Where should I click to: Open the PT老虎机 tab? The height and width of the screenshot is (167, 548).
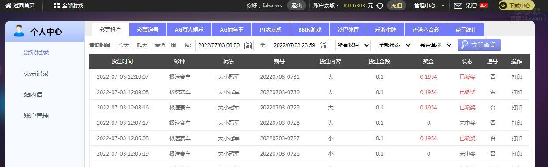pyautogui.click(x=271, y=30)
